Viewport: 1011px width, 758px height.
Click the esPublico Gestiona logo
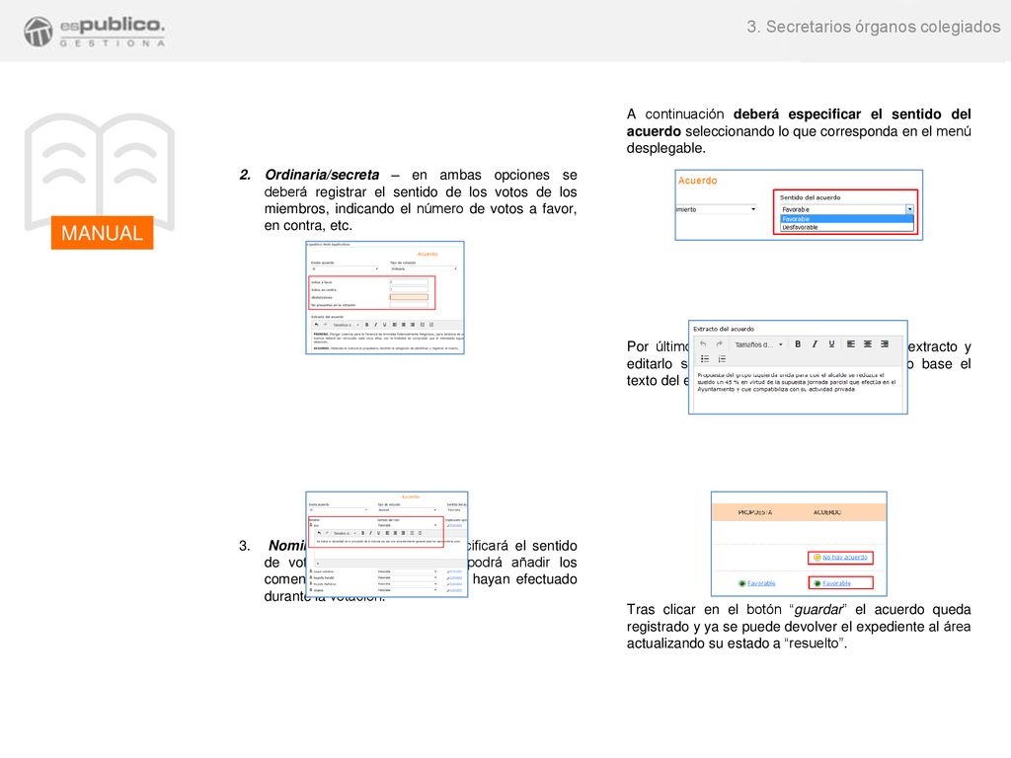pos(94,31)
